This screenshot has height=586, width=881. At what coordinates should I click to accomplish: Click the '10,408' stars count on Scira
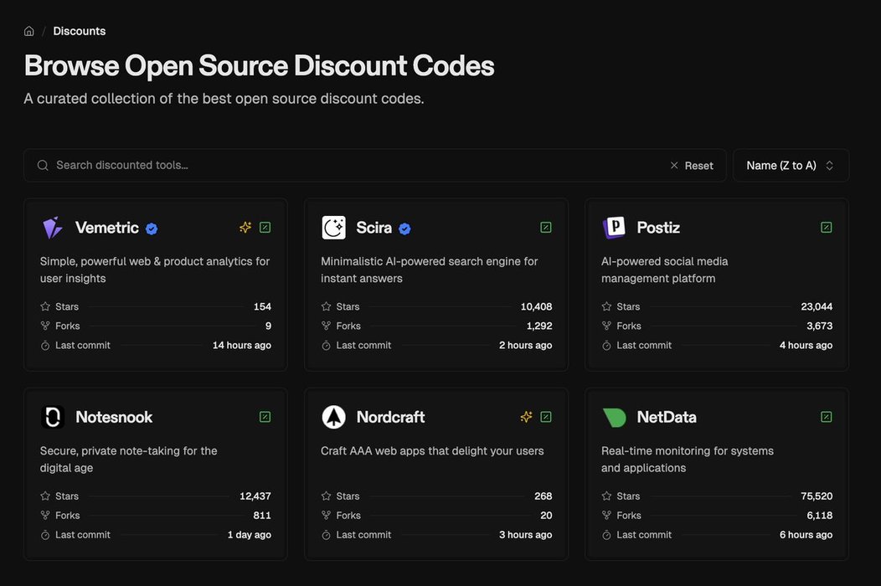pos(536,306)
